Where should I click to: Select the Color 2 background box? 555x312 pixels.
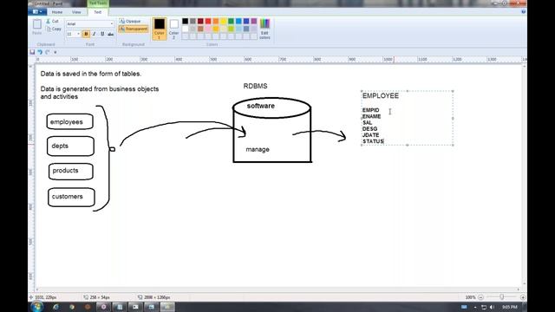[173, 29]
